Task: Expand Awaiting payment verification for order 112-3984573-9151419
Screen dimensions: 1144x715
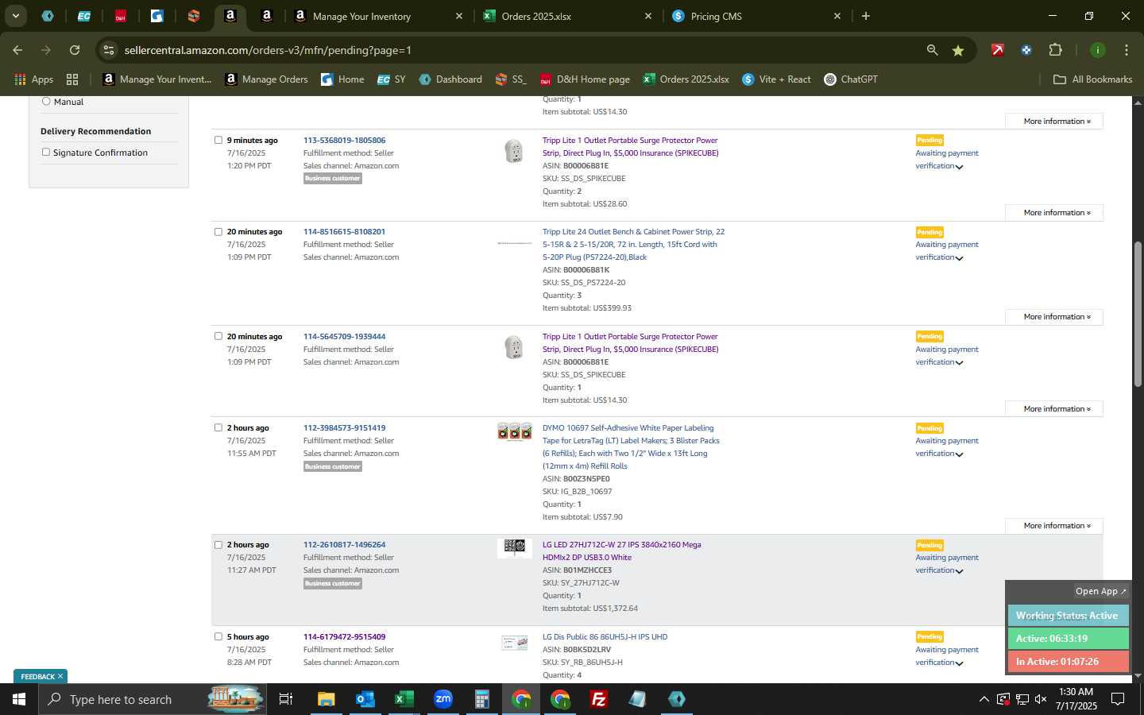Action: [x=946, y=447]
